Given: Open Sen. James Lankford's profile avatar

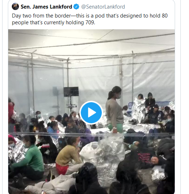Looking at the screenshot, I should tap(15, 6).
